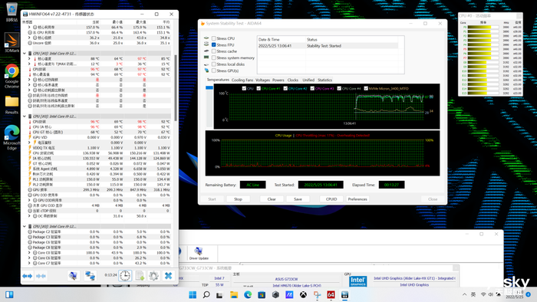Click the Clear button in AIDA64
Screen dimensions: 537x302
(272, 199)
